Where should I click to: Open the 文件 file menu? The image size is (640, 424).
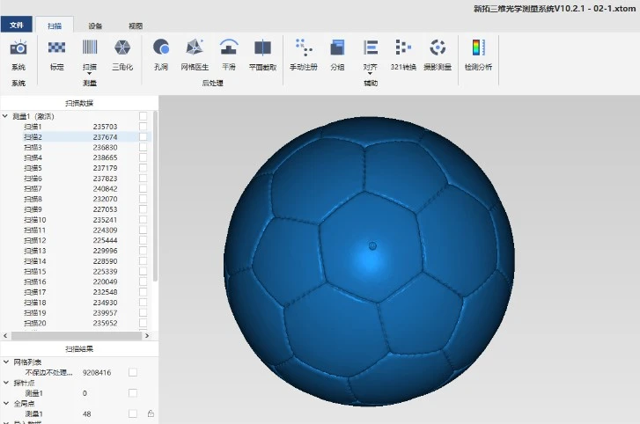17,25
